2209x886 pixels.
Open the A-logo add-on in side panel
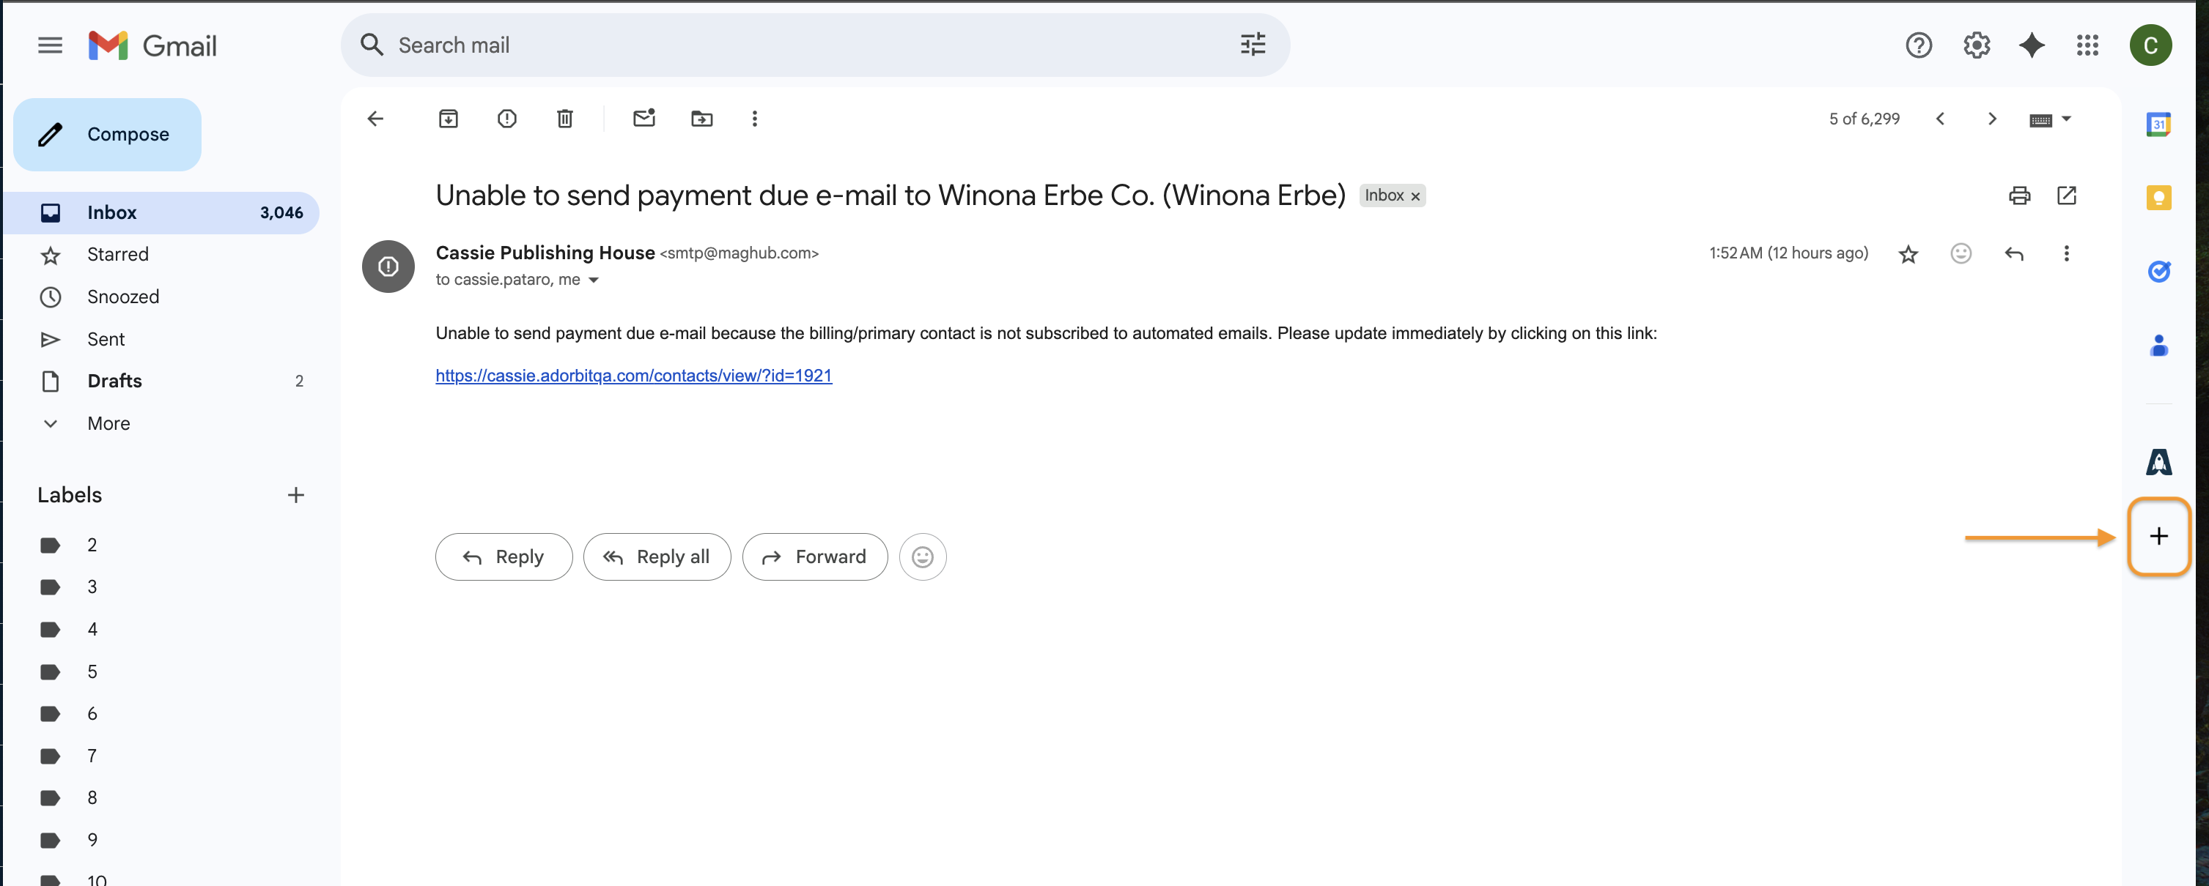pos(2158,461)
